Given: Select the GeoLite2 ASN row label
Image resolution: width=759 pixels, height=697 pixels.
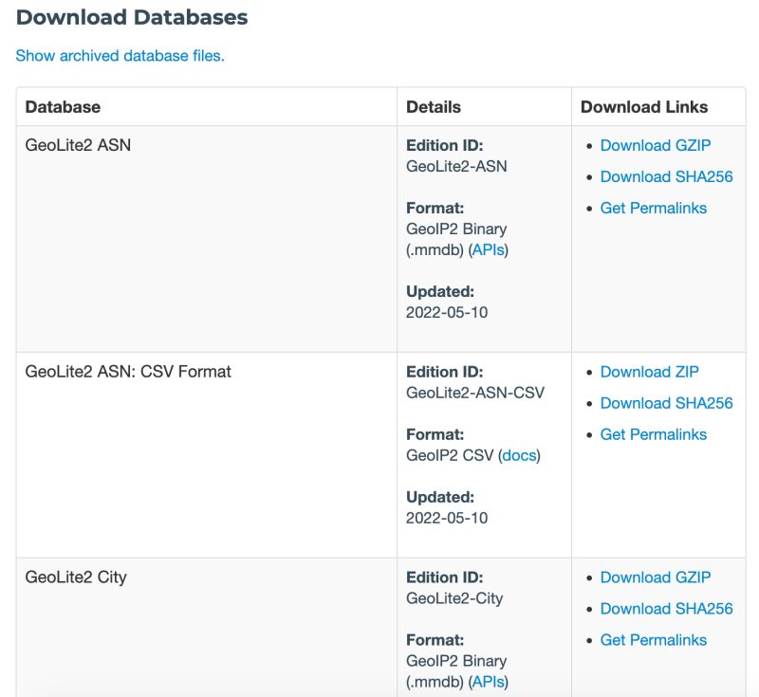Looking at the screenshot, I should tap(79, 145).
